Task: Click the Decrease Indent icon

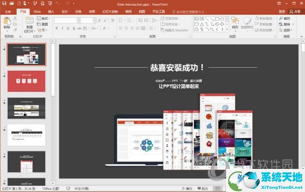Action: 140,20
